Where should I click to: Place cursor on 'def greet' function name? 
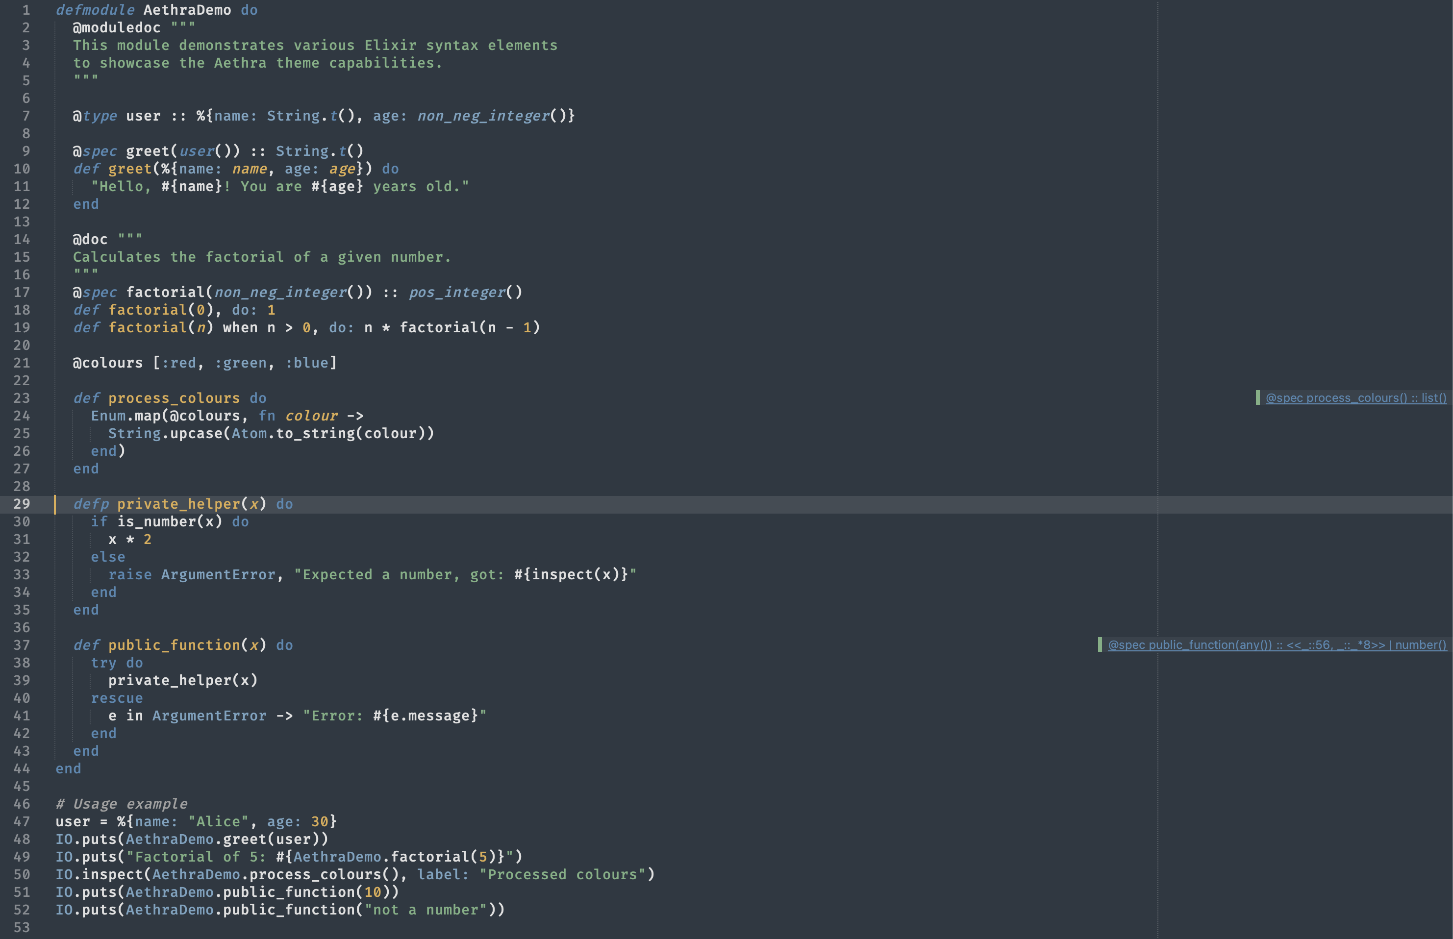pos(130,169)
